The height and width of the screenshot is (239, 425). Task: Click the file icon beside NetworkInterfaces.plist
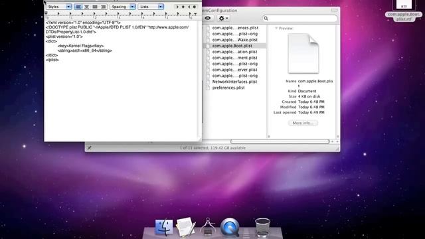208,82
